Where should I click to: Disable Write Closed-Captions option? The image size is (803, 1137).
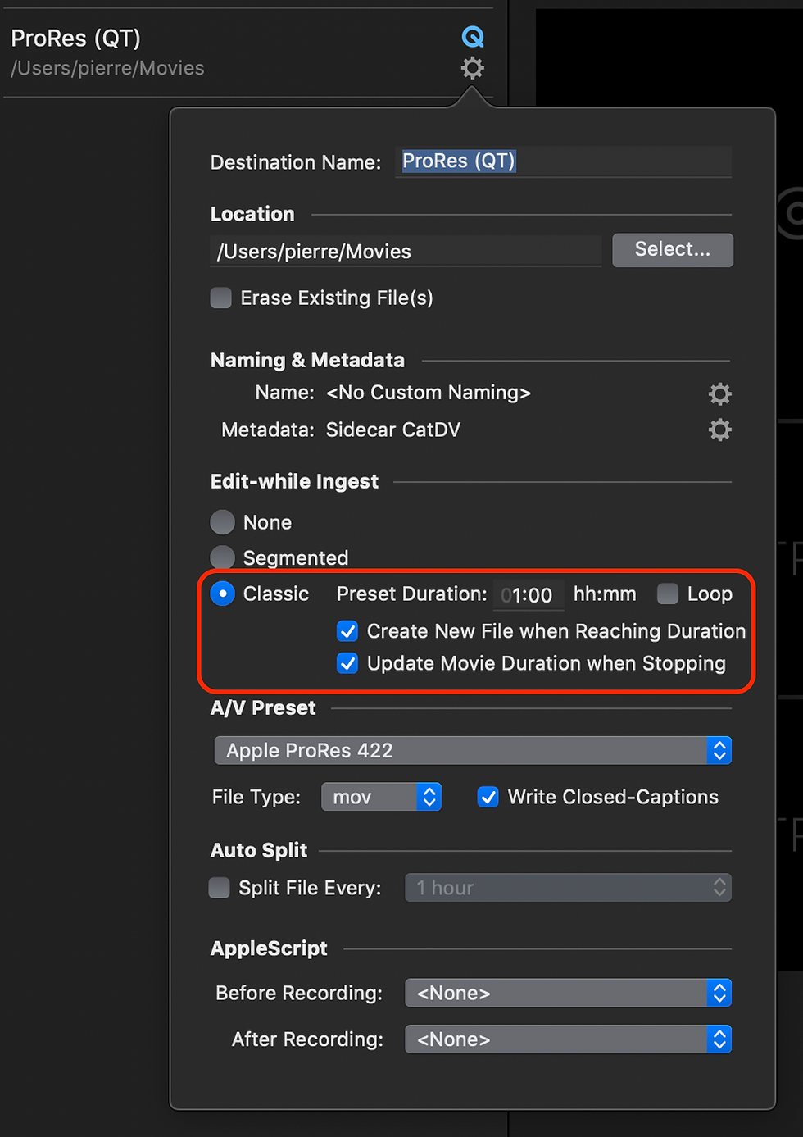tap(488, 797)
